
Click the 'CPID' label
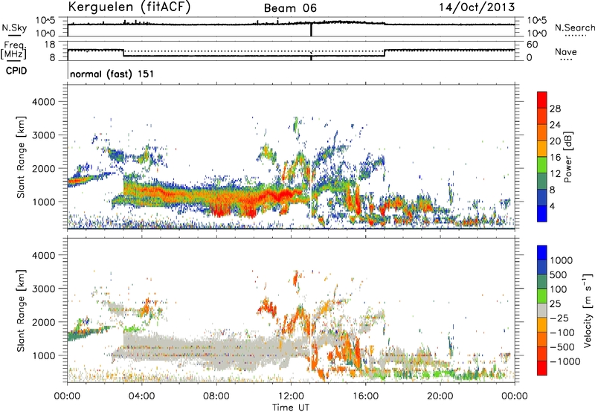(16, 71)
